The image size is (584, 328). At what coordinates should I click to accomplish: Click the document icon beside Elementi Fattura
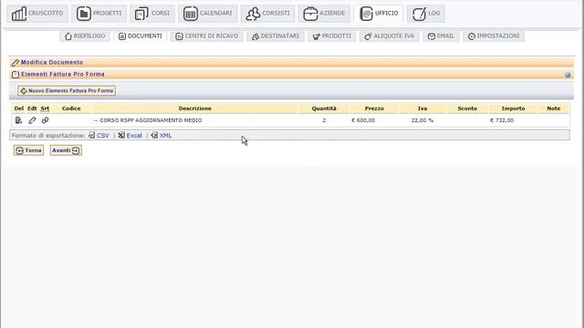pyautogui.click(x=16, y=75)
